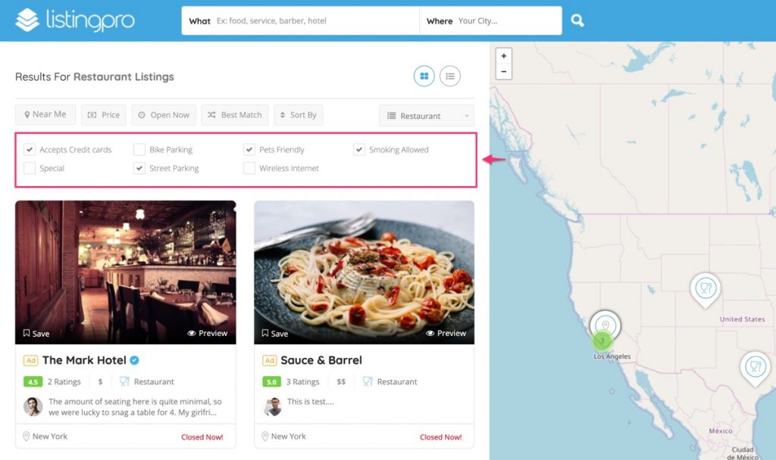Screen dimensions: 776x460
Task: Switch to list view layout icon
Action: (x=450, y=76)
